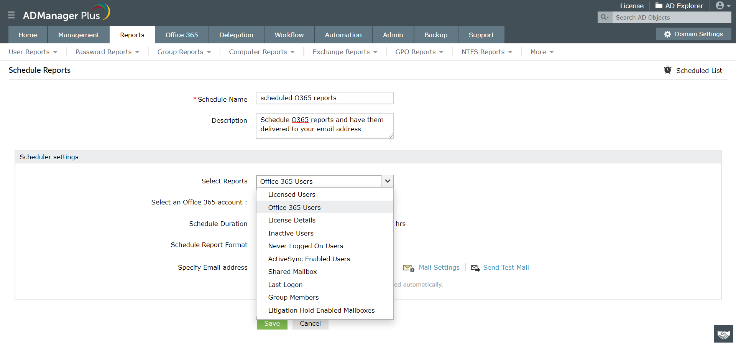This screenshot has width=736, height=351.
Task: Open the Support tab
Action: (481, 35)
